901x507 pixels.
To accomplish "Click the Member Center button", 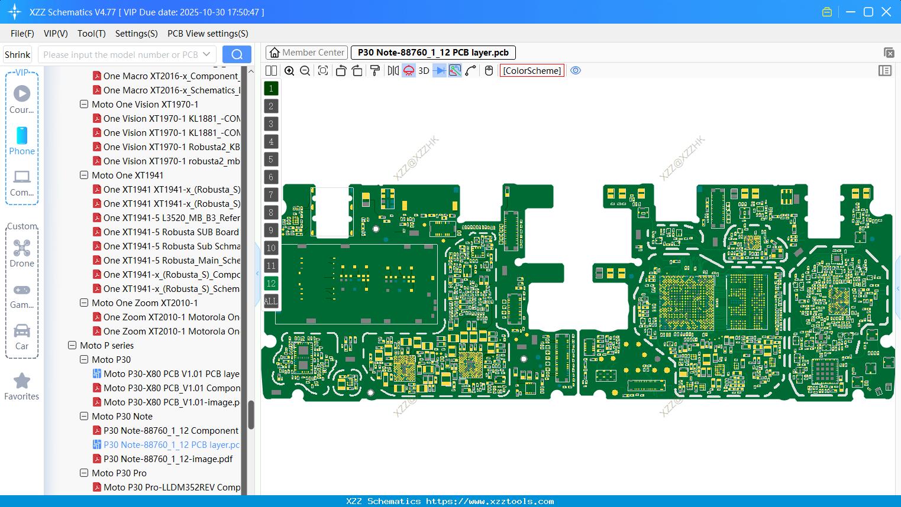I will (x=306, y=52).
